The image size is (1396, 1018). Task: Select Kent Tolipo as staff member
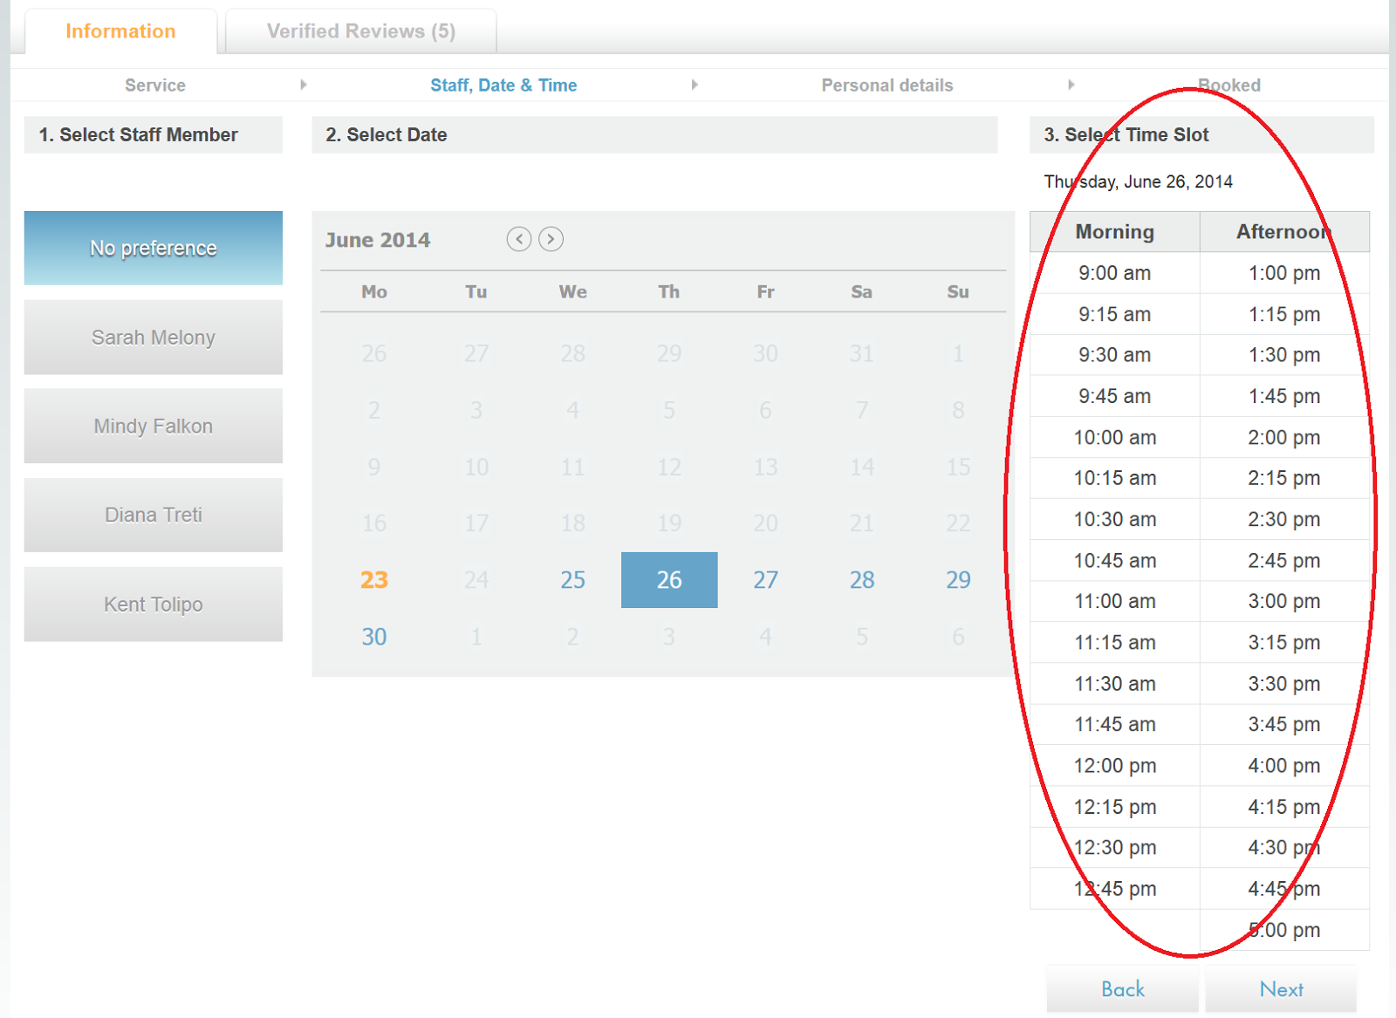[x=153, y=604]
